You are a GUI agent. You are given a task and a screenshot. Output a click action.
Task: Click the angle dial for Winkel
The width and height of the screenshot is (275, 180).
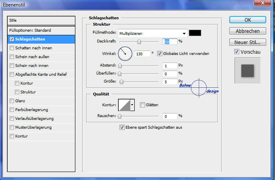(125, 53)
